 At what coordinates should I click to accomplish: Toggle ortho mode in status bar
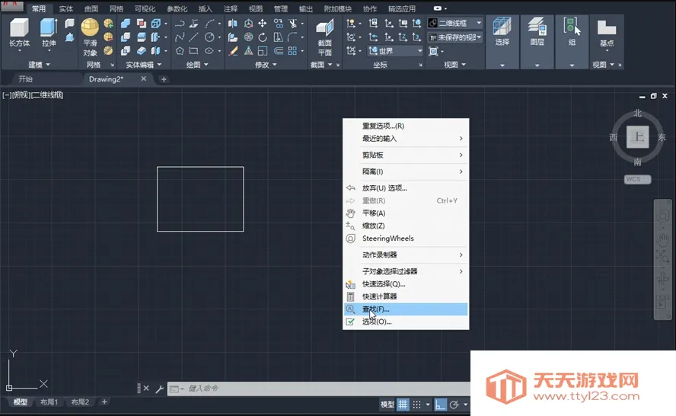point(440,405)
